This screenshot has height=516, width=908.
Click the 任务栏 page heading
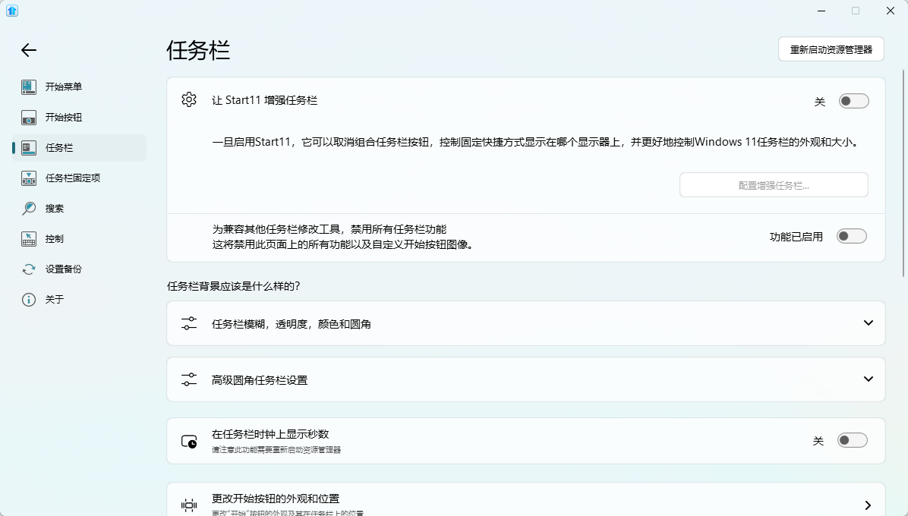198,50
